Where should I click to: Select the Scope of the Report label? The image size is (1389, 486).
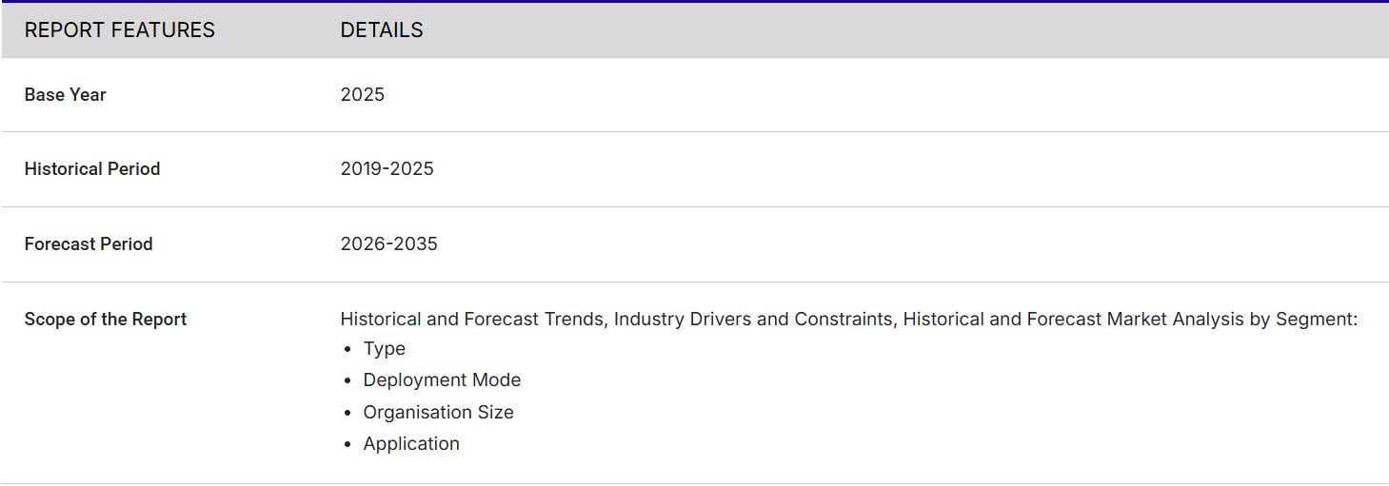pos(105,320)
